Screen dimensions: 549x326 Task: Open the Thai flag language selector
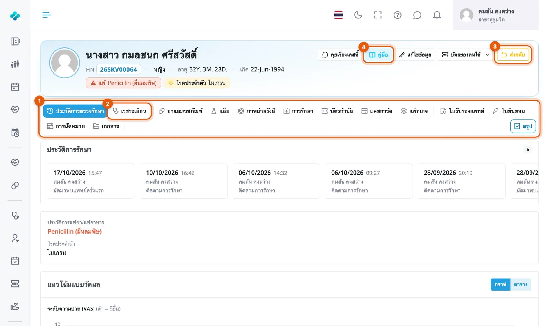point(338,15)
